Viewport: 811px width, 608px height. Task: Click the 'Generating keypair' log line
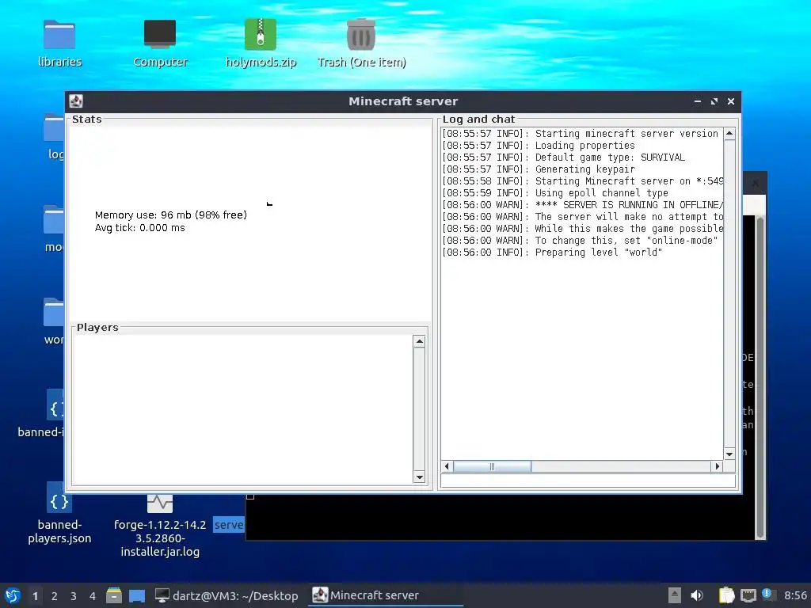[x=539, y=169]
